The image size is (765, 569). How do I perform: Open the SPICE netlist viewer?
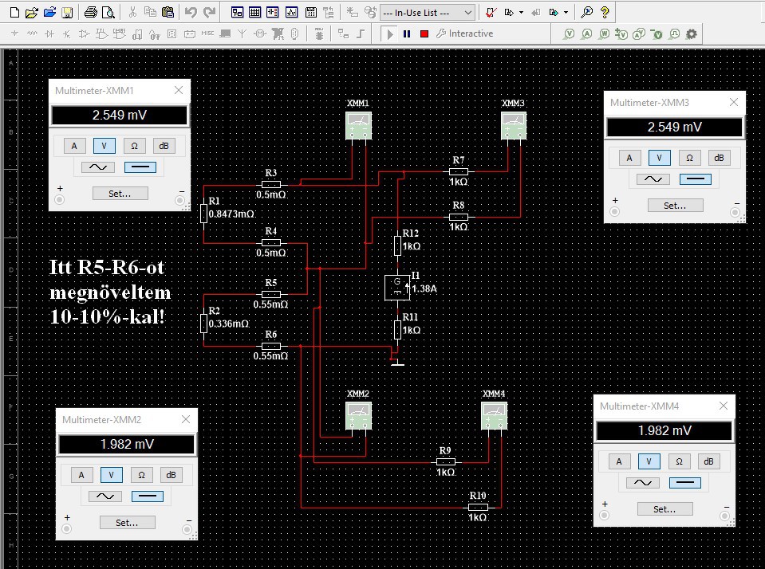273,13
